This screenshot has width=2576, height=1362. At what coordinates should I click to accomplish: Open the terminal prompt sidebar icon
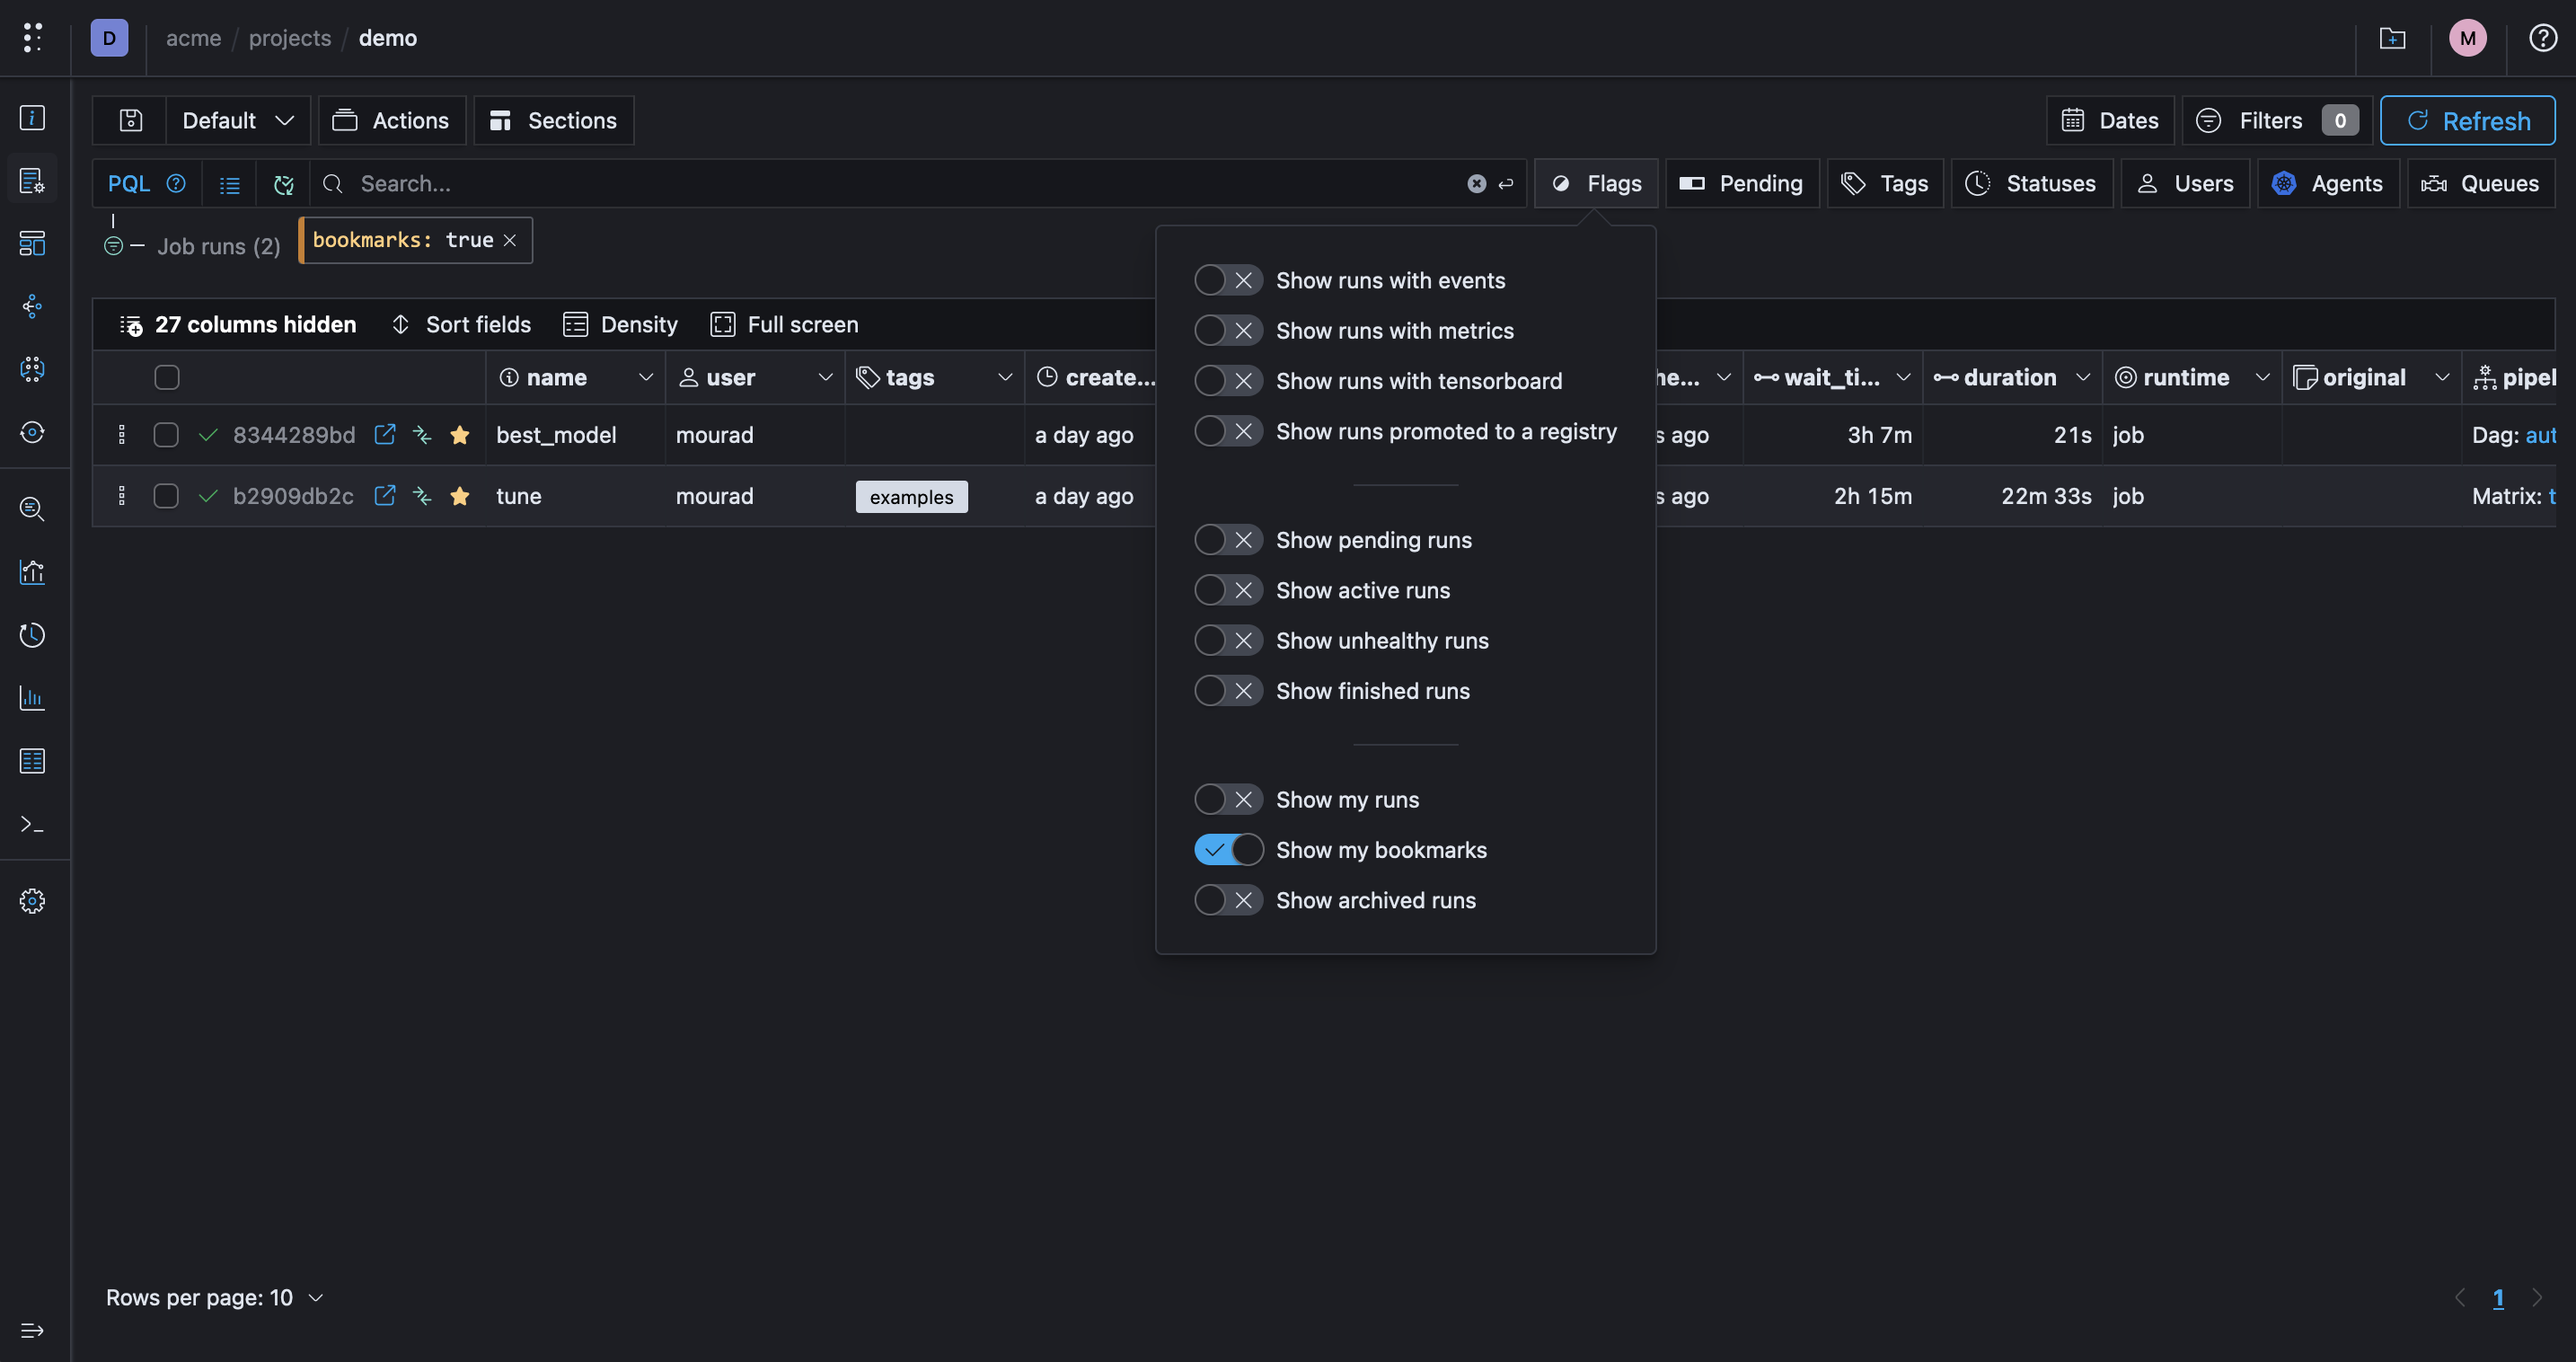[x=32, y=824]
